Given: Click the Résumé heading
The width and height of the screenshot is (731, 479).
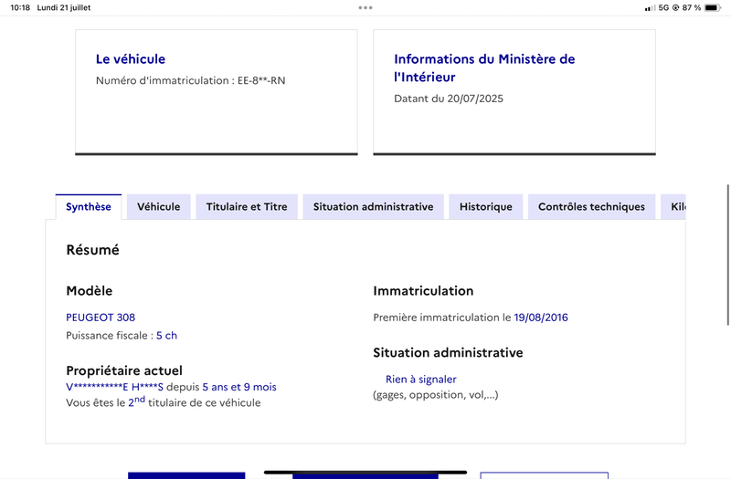Looking at the screenshot, I should [x=93, y=250].
